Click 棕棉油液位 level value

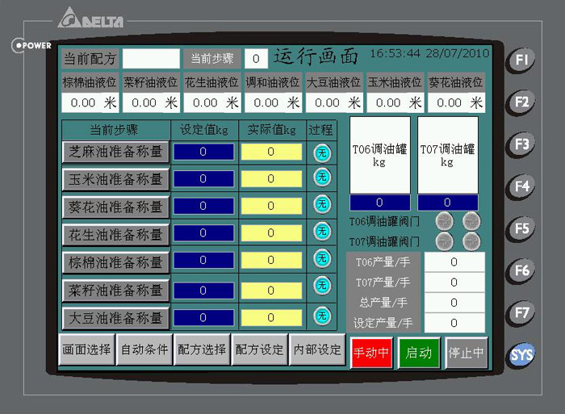[x=90, y=102]
